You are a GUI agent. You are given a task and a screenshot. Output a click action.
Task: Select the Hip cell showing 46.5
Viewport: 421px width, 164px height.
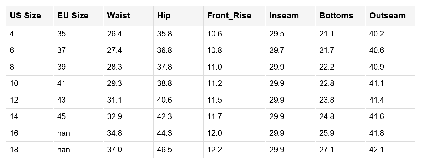[164, 150]
